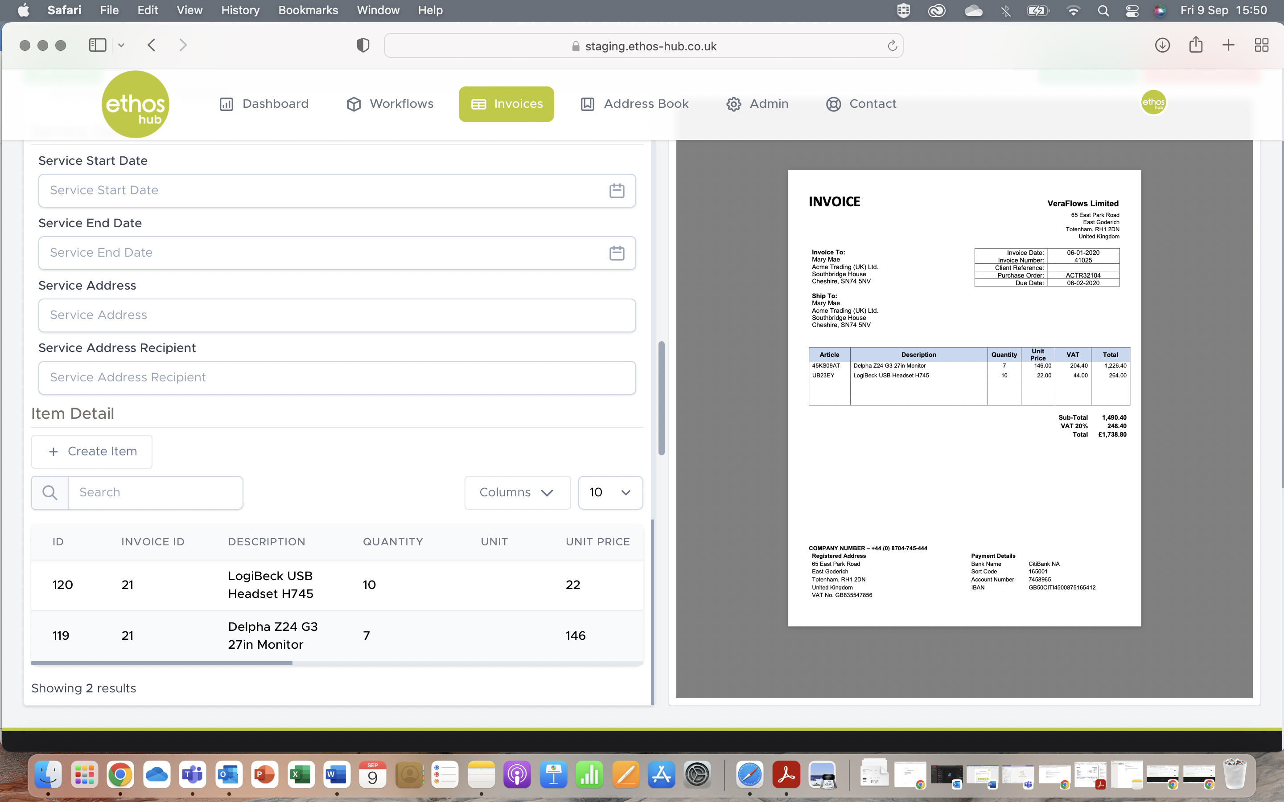
Task: Expand the results-per-page selector showing 10
Action: (609, 492)
